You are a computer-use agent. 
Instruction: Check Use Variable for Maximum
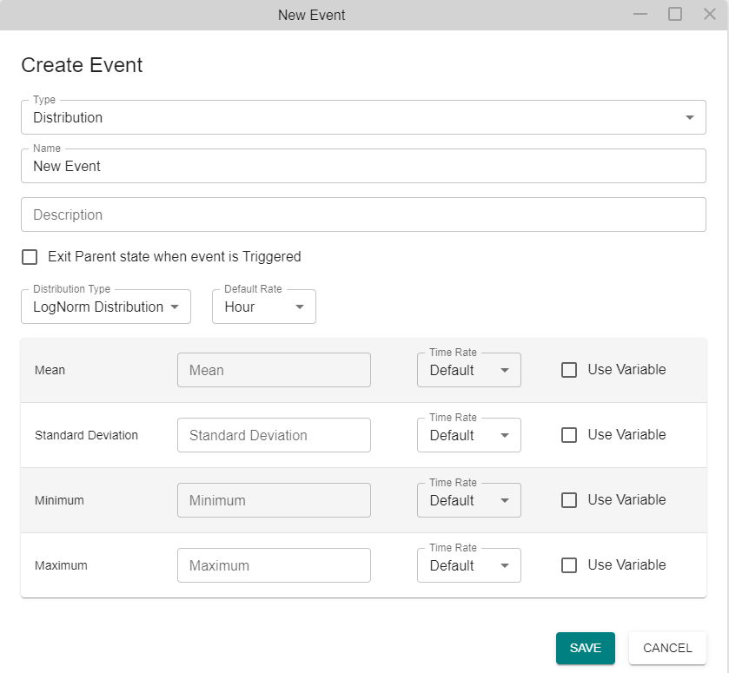click(x=569, y=565)
